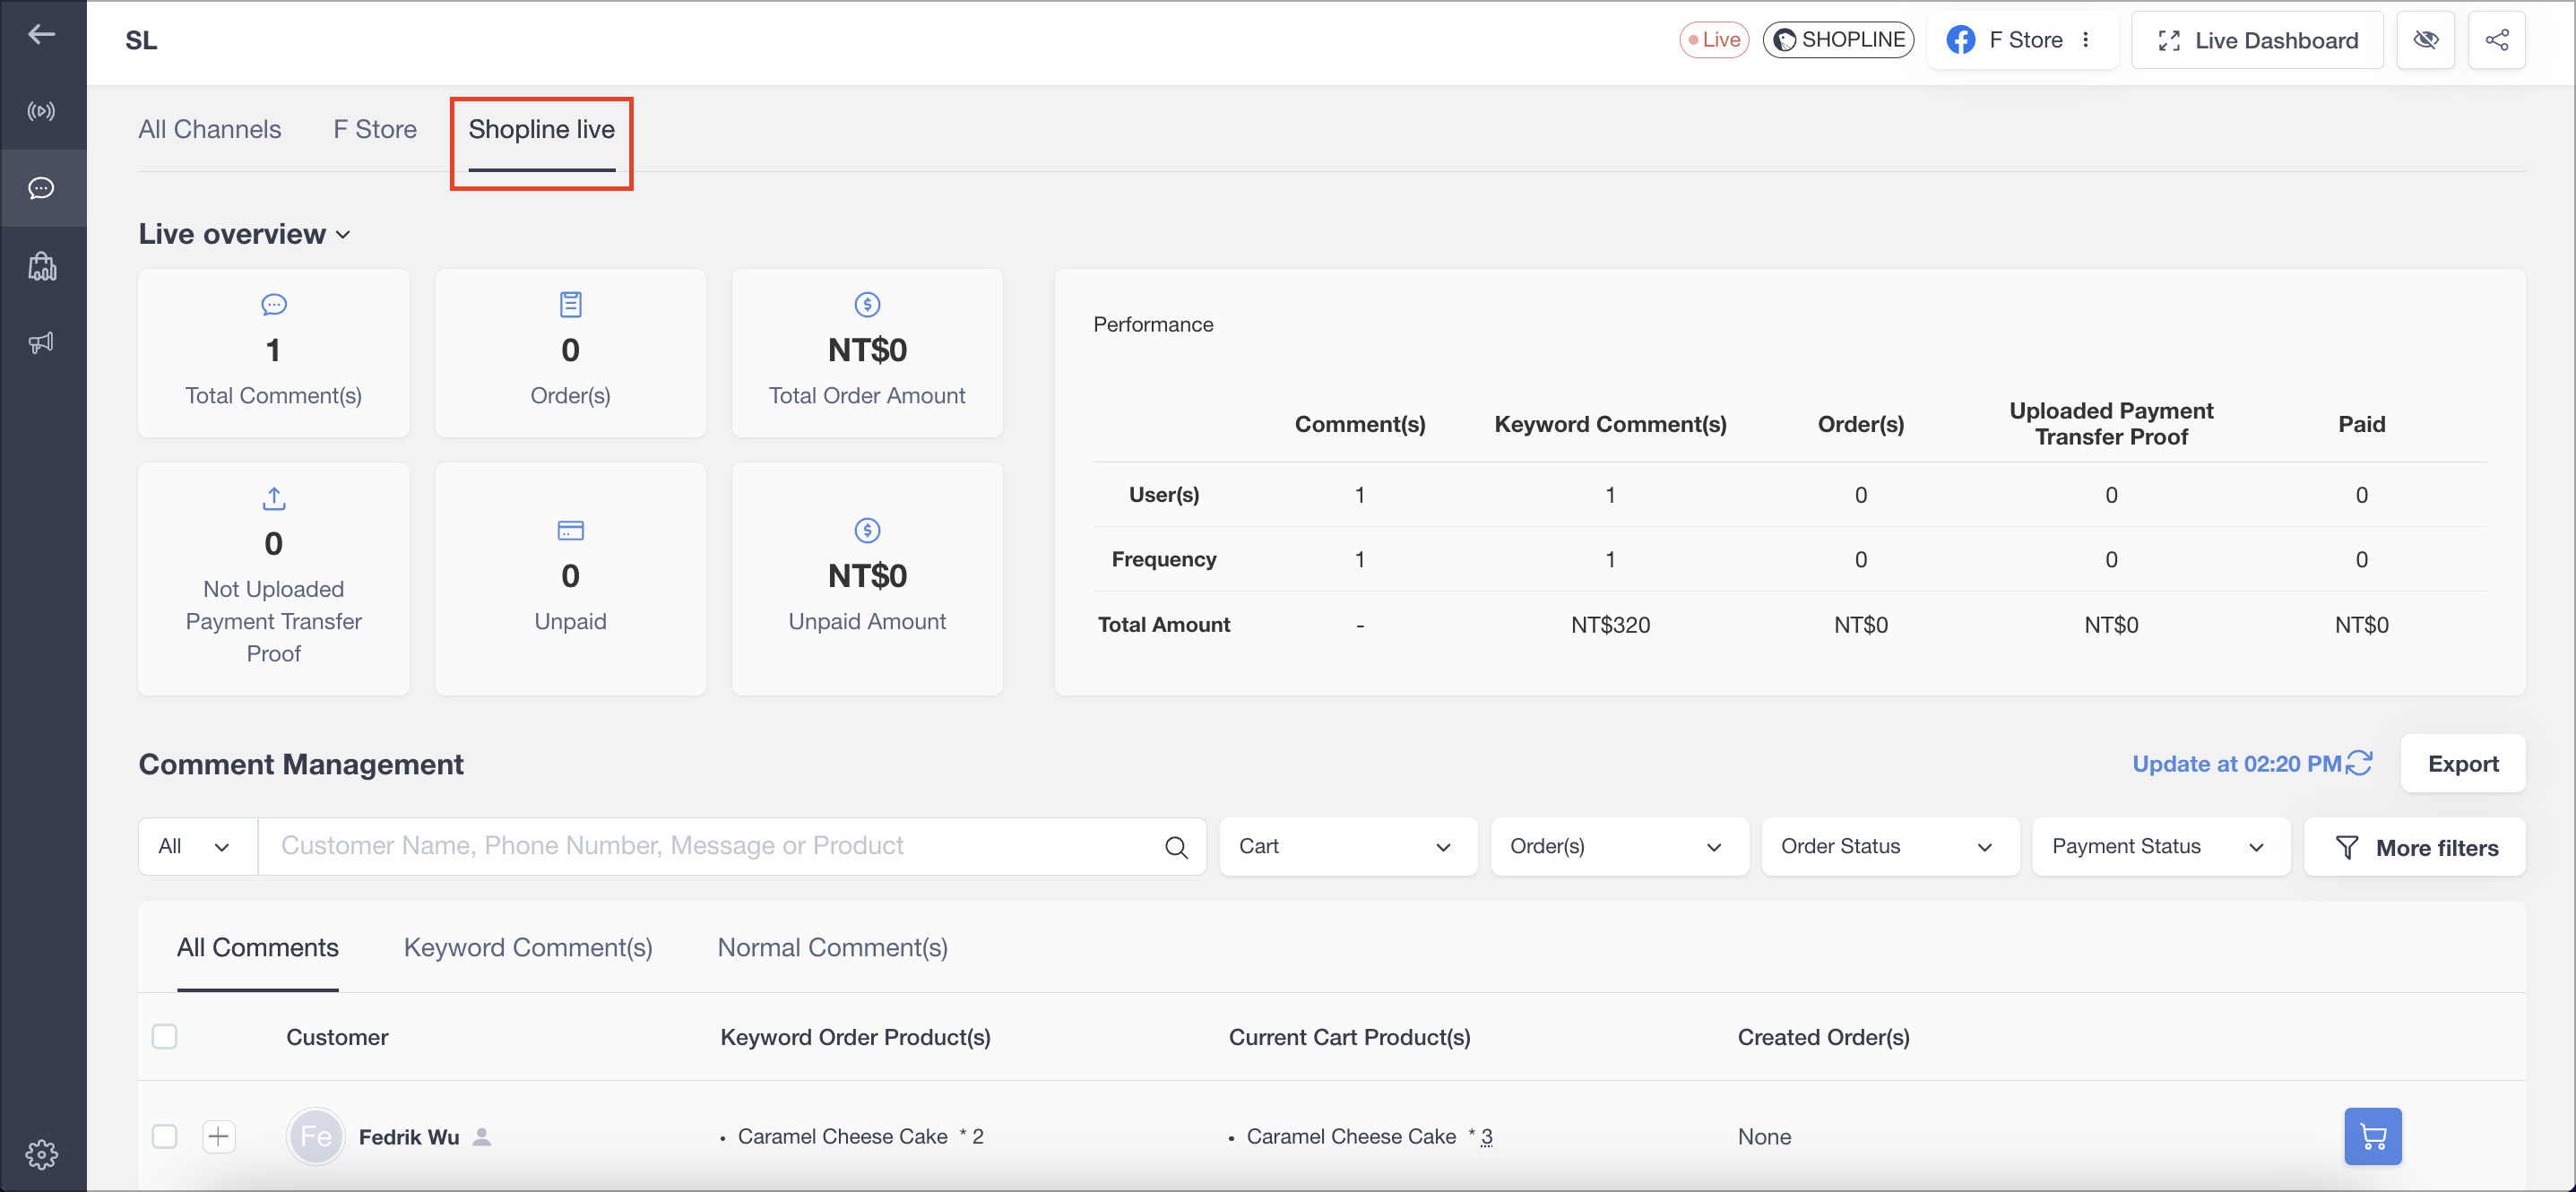The image size is (2576, 1192).
Task: Click the Unpaid Amount dollar icon
Action: [x=867, y=530]
